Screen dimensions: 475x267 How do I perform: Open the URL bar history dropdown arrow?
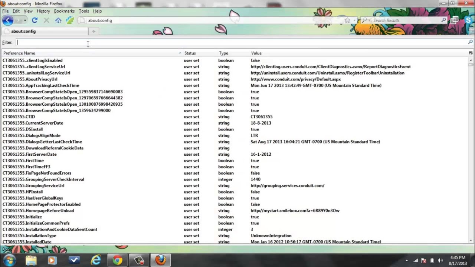pyautogui.click(x=354, y=20)
